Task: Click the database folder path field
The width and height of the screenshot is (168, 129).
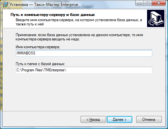Action: [84, 70]
